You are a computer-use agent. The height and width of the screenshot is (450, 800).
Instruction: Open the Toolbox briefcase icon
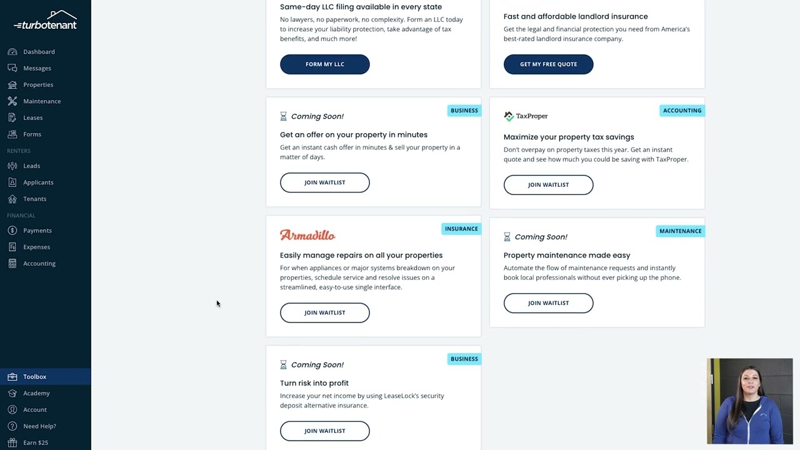click(x=12, y=377)
